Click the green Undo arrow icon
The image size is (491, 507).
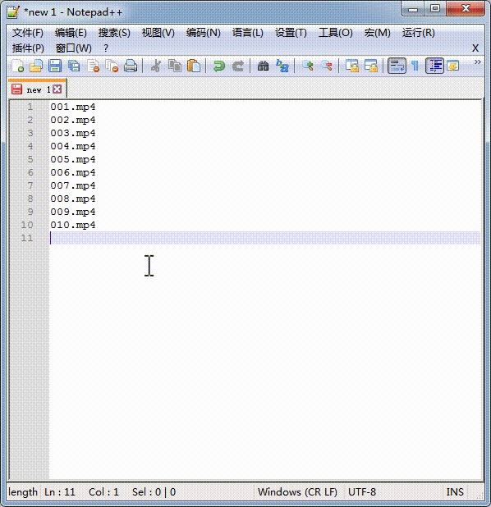coord(219,66)
